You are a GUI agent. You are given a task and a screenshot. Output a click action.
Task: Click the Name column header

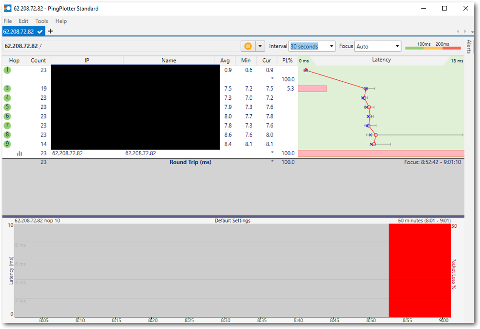[x=169, y=61]
